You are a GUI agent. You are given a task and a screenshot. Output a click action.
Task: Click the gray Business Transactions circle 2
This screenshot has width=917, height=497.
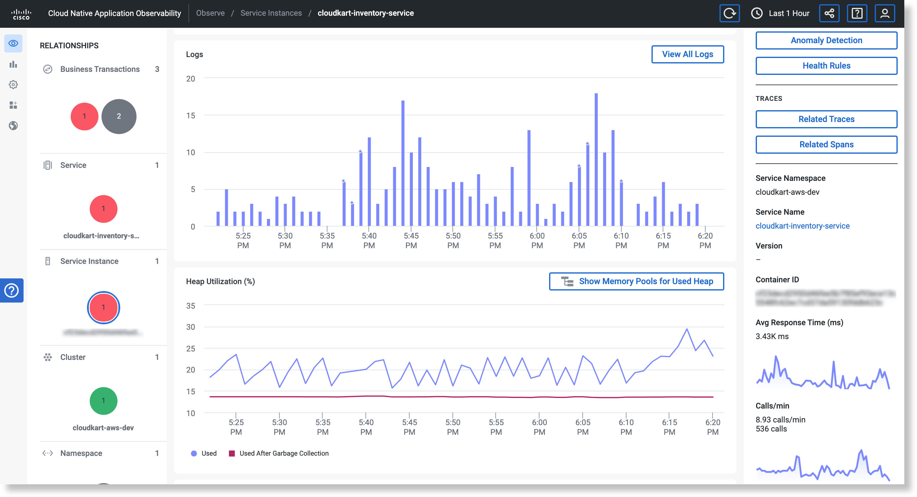pyautogui.click(x=119, y=116)
